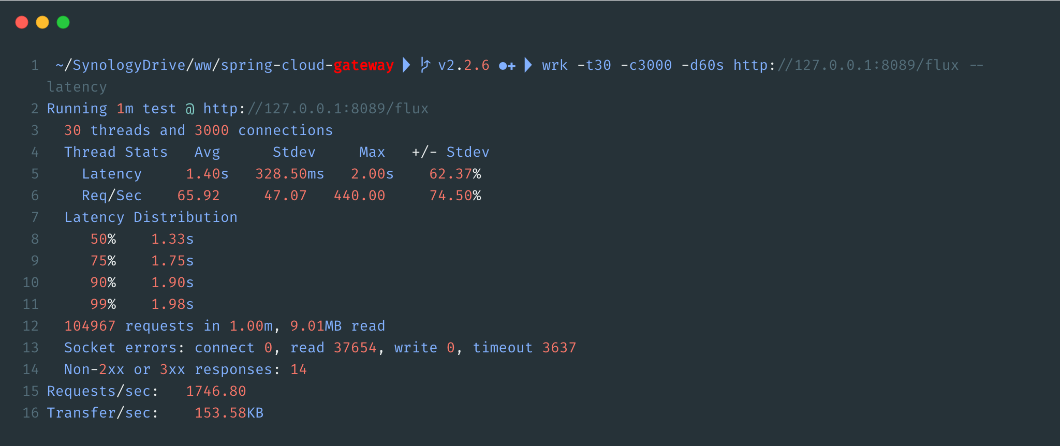Click the git branch icon before v2.2.6
1060x446 pixels.
click(425, 65)
